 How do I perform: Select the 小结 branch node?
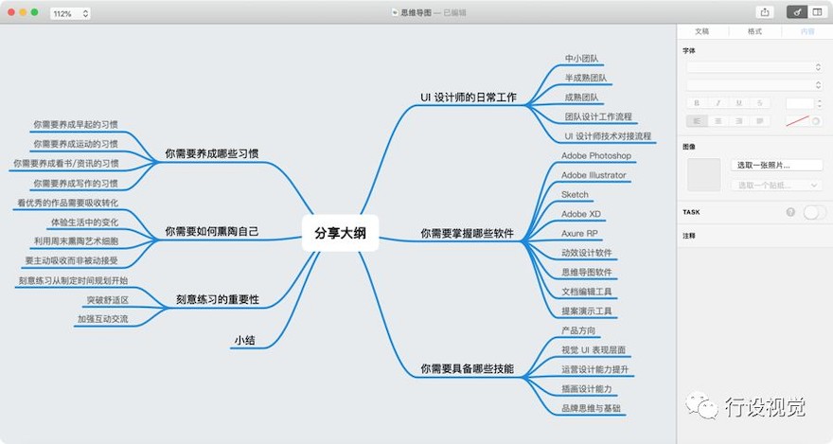245,341
